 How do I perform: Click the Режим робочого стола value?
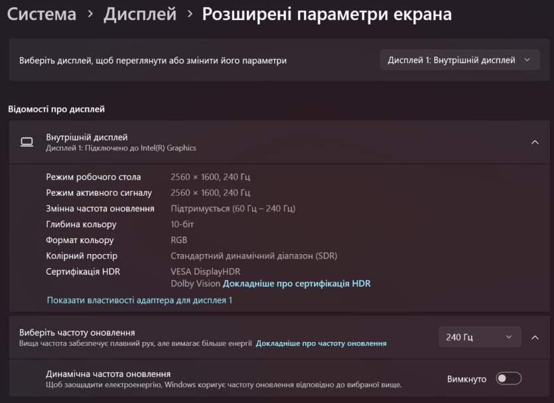coord(210,177)
